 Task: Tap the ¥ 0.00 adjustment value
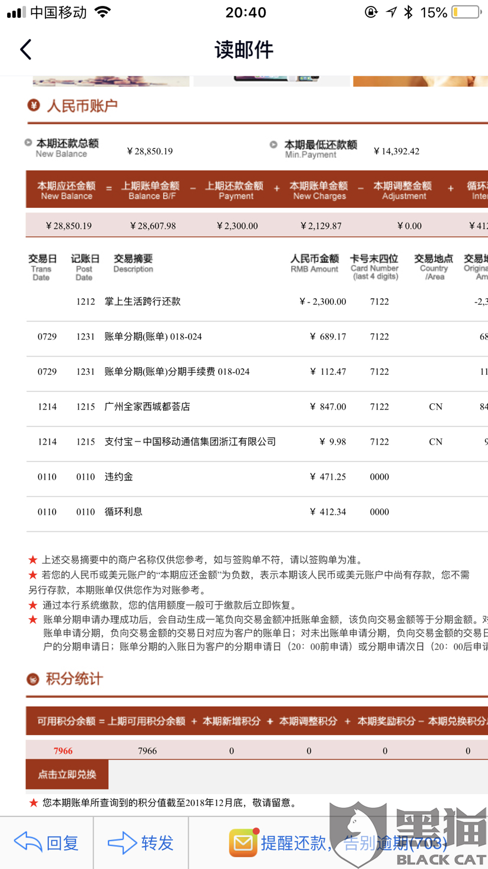pos(410,226)
